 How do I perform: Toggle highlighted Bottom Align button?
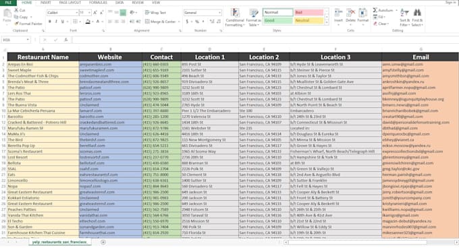click(x=123, y=13)
